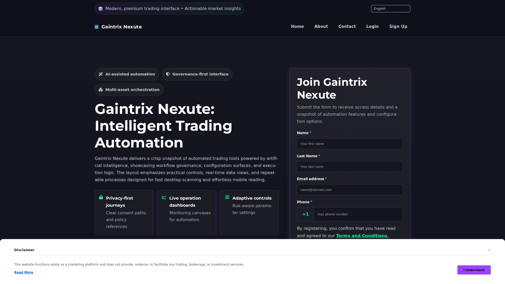Click the shield Governance-first interface icon
Image resolution: width=505 pixels, height=284 pixels.
(x=168, y=74)
